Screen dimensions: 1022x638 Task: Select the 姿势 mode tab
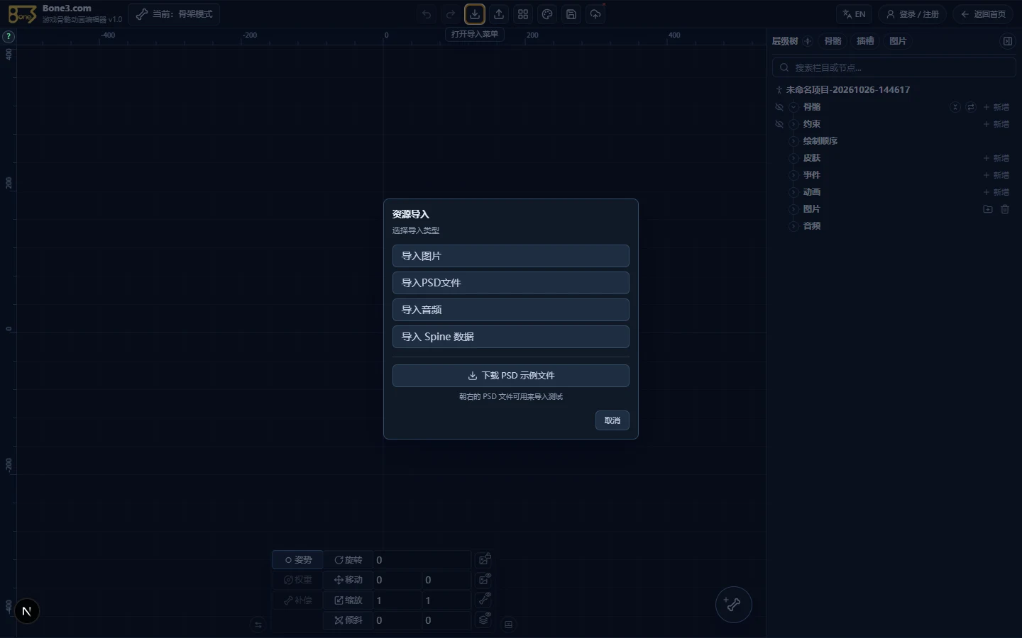click(x=298, y=560)
